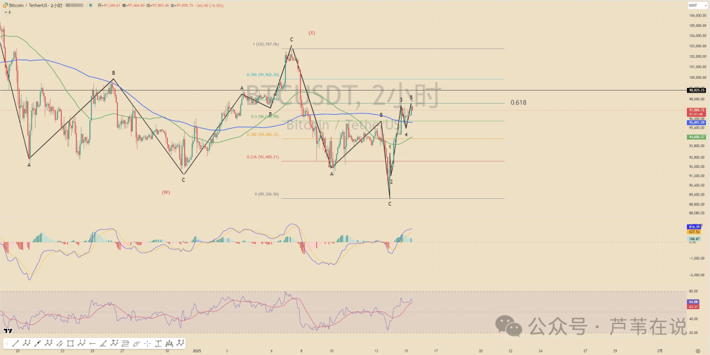Click the 106,000.00 price scale value
The image size is (710, 355).
click(698, 15)
